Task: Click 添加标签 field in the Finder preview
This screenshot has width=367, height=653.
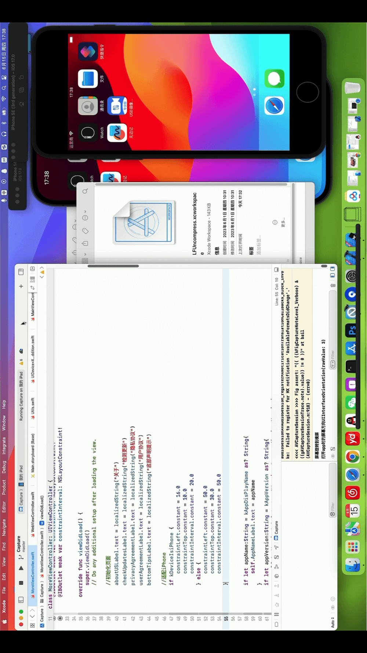Action: click(259, 245)
